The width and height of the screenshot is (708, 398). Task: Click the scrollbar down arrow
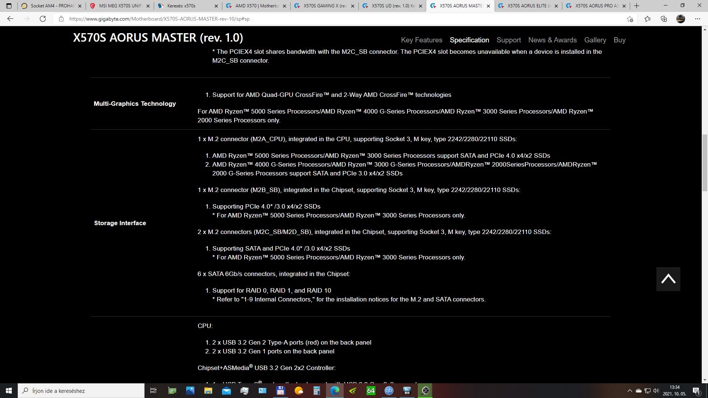point(705,380)
